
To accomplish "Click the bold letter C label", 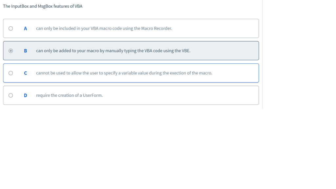I will [x=25, y=73].
